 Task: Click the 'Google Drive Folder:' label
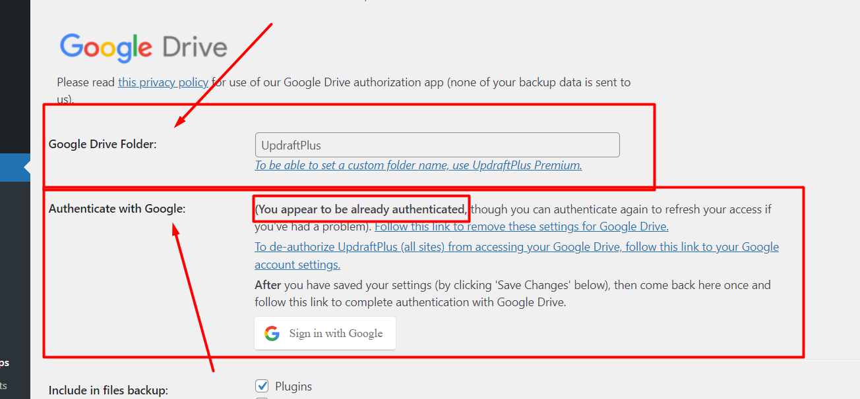(103, 144)
